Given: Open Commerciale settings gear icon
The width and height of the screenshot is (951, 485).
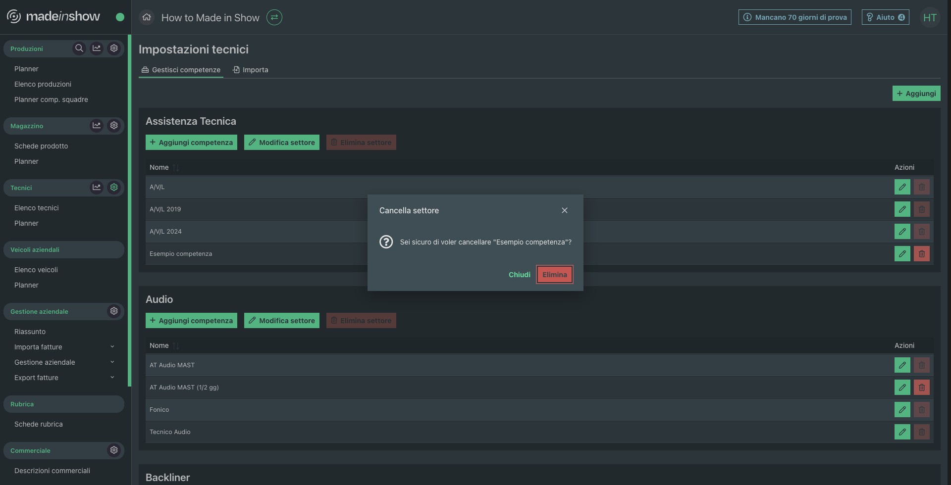Looking at the screenshot, I should coord(114,450).
